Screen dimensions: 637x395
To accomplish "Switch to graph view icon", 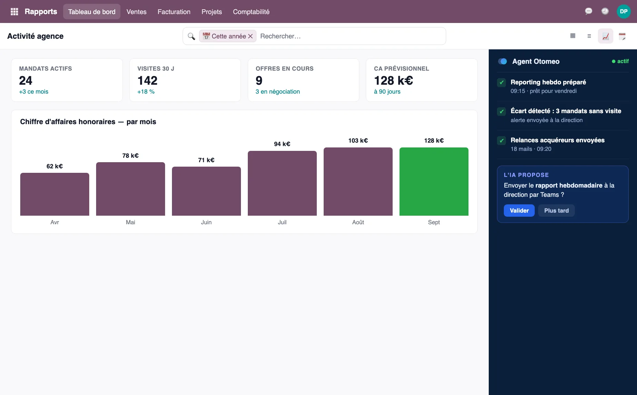I will coord(605,36).
